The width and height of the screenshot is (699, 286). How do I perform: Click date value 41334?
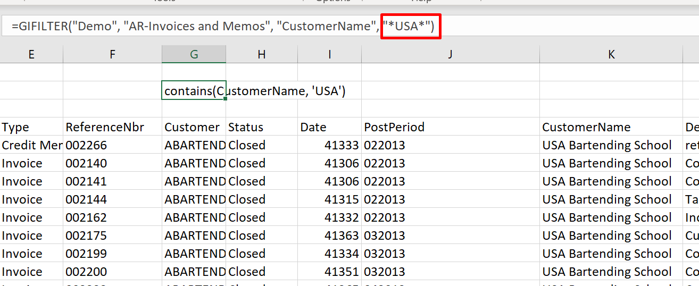pyautogui.click(x=330, y=254)
